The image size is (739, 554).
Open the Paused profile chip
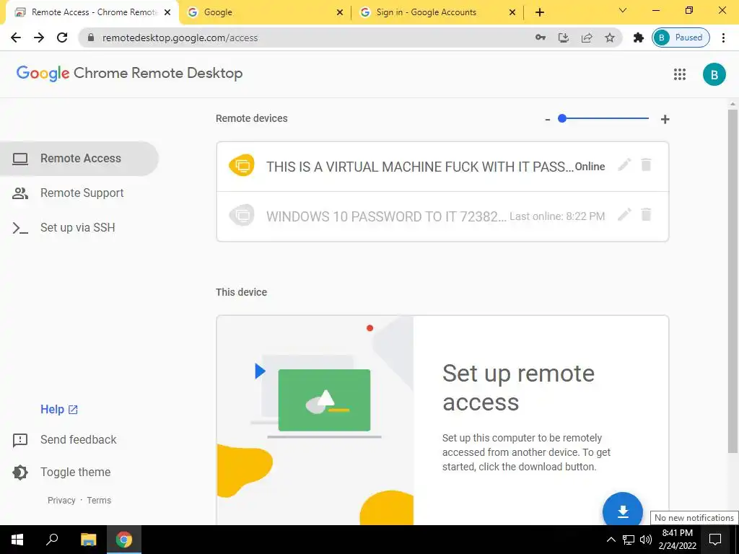[x=681, y=38]
